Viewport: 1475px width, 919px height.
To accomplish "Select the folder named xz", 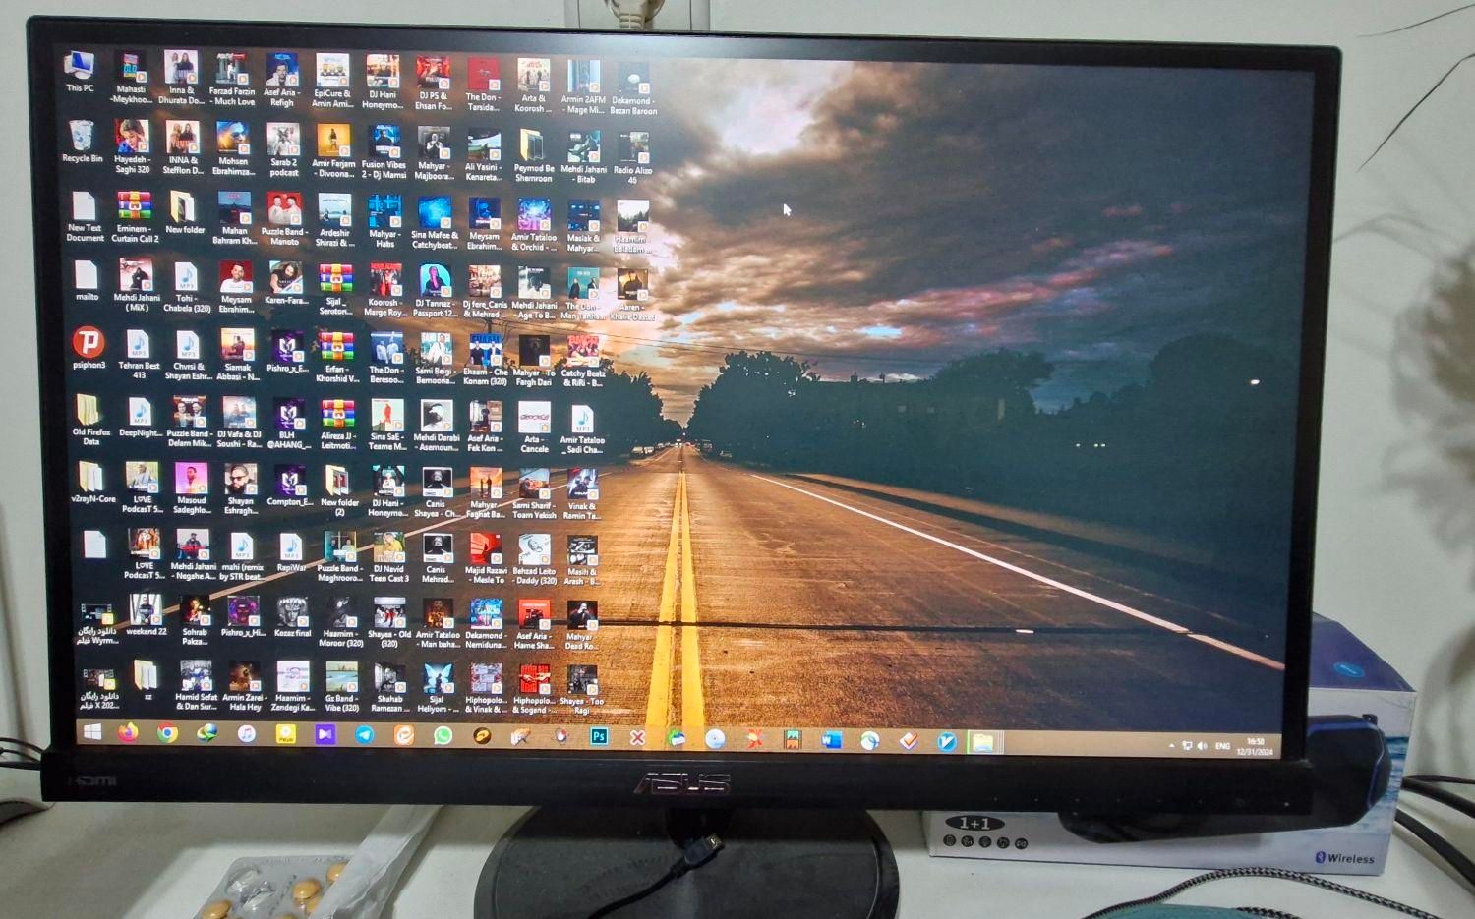I will tap(147, 679).
